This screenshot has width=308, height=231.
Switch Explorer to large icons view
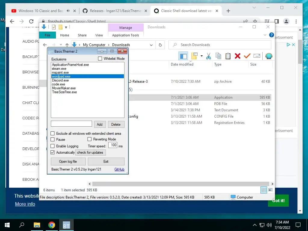(270, 190)
